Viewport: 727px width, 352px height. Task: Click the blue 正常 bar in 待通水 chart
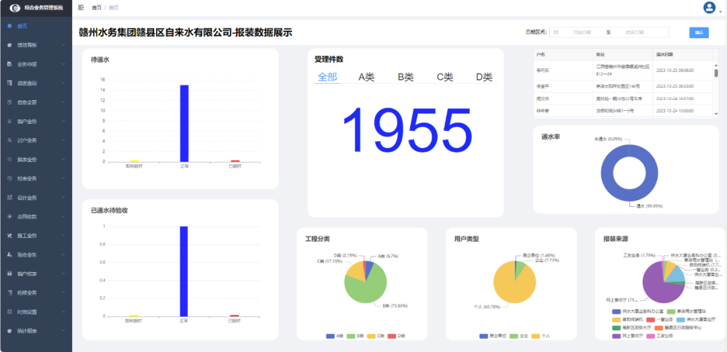pyautogui.click(x=184, y=123)
